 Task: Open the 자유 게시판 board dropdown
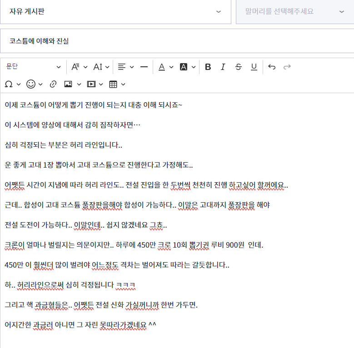click(115, 11)
